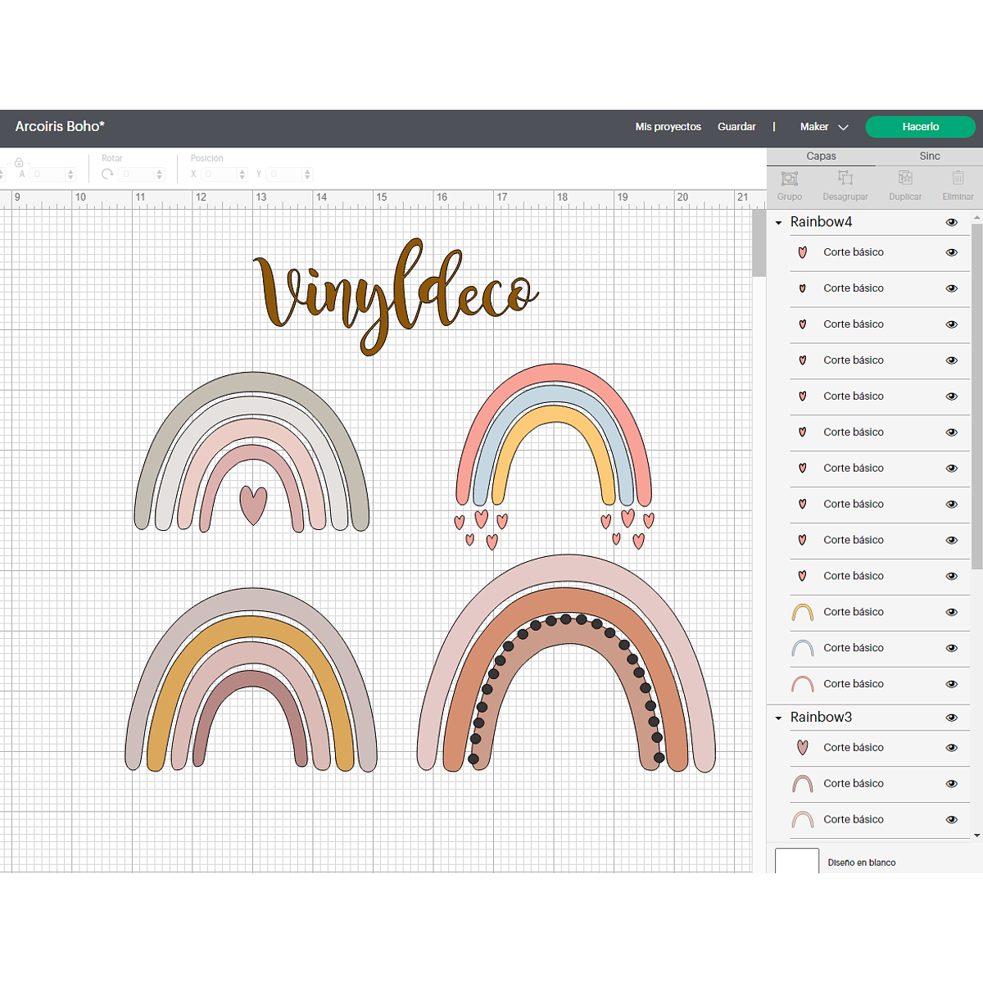983x983 pixels.
Task: Click the lock aspect ratio icon
Action: tap(19, 162)
